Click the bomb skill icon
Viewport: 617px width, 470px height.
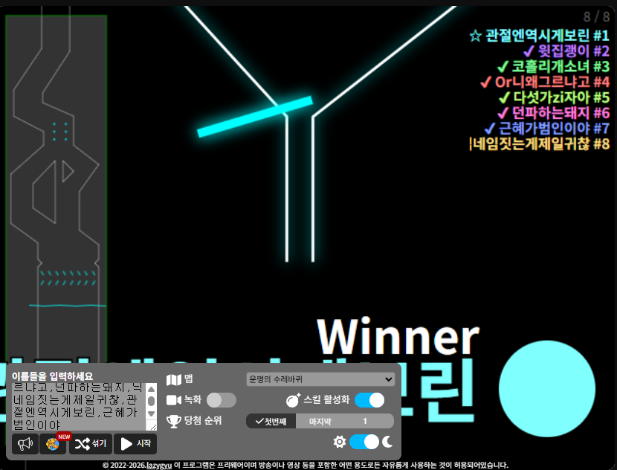(293, 400)
